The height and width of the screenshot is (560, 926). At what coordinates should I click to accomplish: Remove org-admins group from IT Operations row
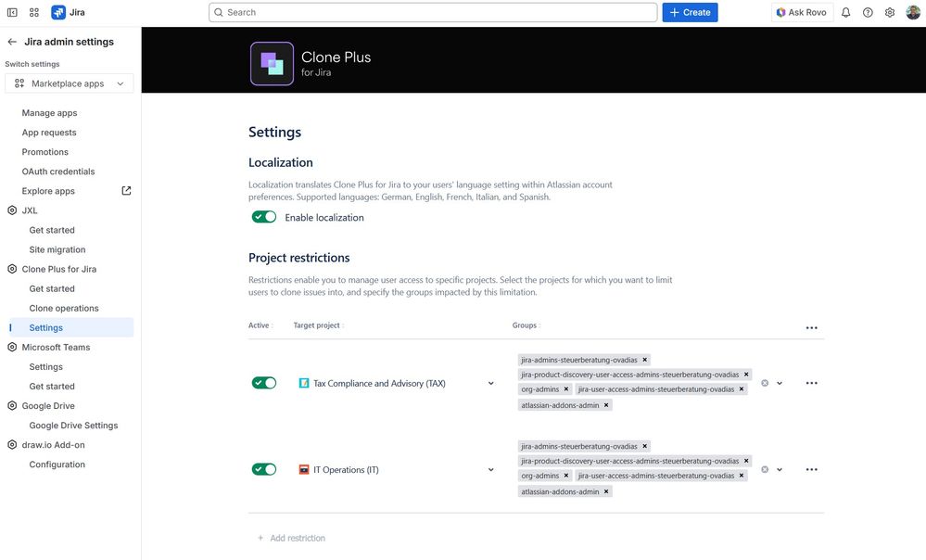click(565, 476)
